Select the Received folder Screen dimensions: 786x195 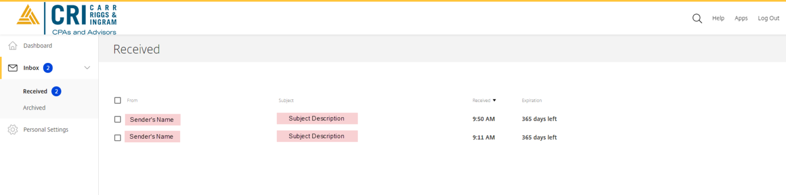[35, 92]
